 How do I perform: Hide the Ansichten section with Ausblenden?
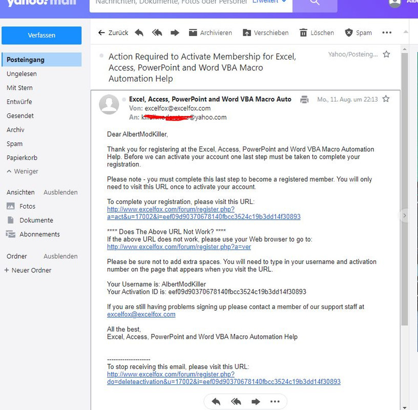click(x=60, y=192)
